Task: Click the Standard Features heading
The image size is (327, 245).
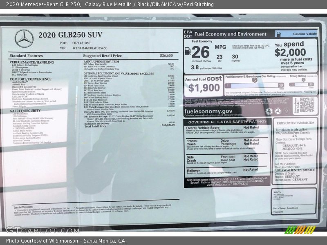Action: [x=26, y=56]
